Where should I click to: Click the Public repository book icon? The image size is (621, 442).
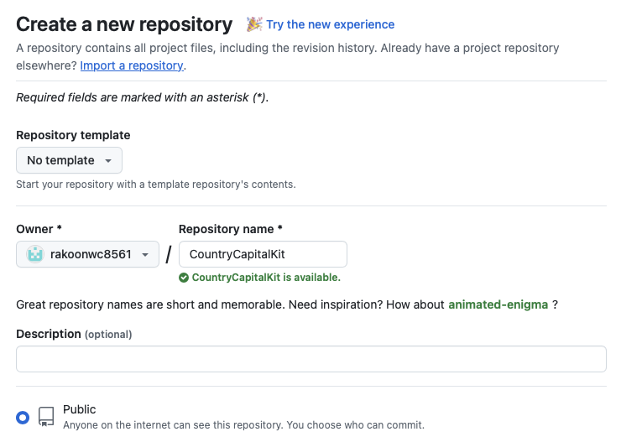coord(46,417)
